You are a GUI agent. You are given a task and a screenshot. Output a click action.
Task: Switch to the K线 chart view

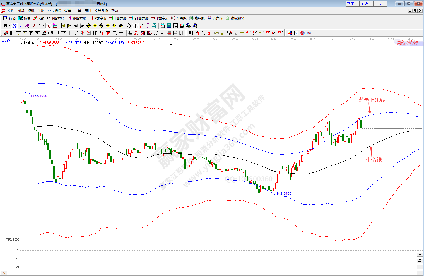[x=38, y=18]
